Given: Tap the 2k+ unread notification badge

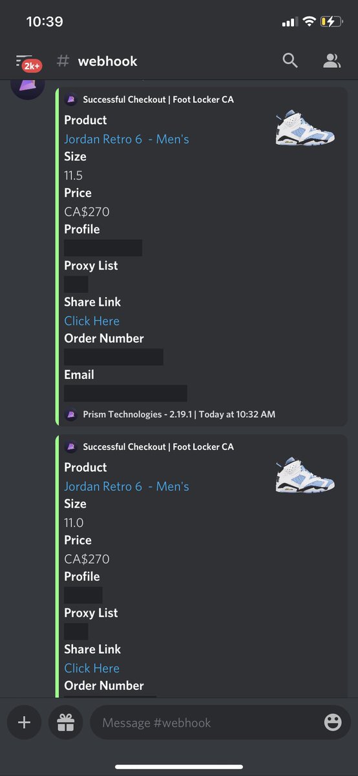Looking at the screenshot, I should (32, 66).
